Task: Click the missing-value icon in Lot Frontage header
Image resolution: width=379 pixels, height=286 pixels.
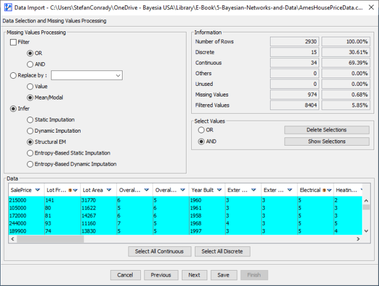Action: [70, 190]
